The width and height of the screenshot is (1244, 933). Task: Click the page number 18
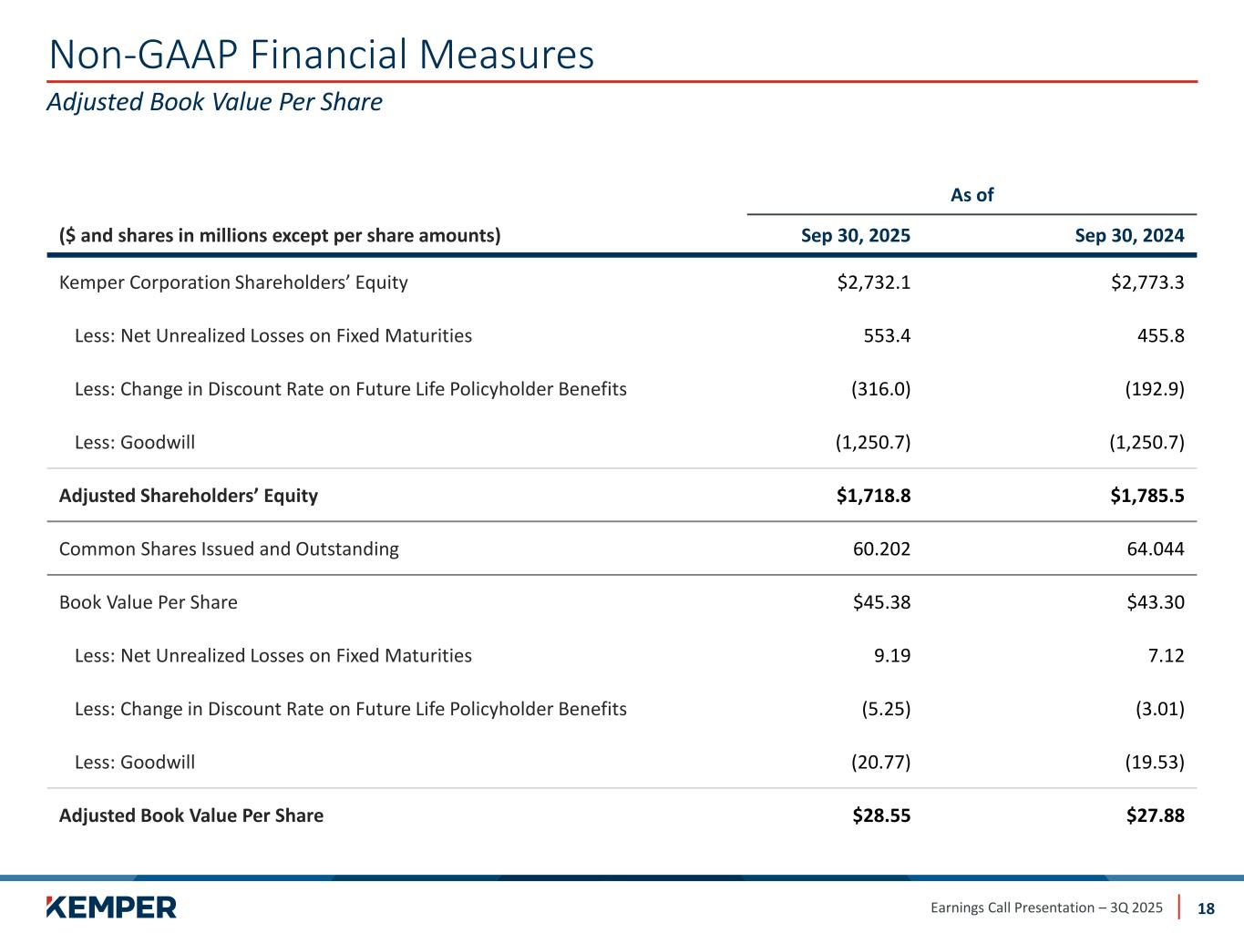click(x=1206, y=908)
